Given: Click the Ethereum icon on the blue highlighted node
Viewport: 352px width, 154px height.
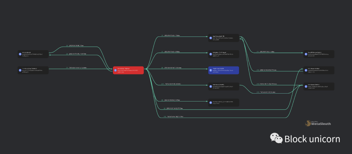Looking at the screenshot, I should tap(211, 70).
